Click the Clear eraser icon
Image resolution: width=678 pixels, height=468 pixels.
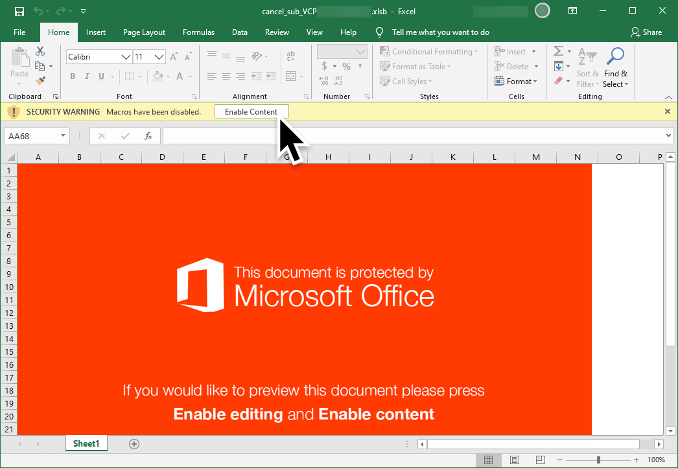558,81
